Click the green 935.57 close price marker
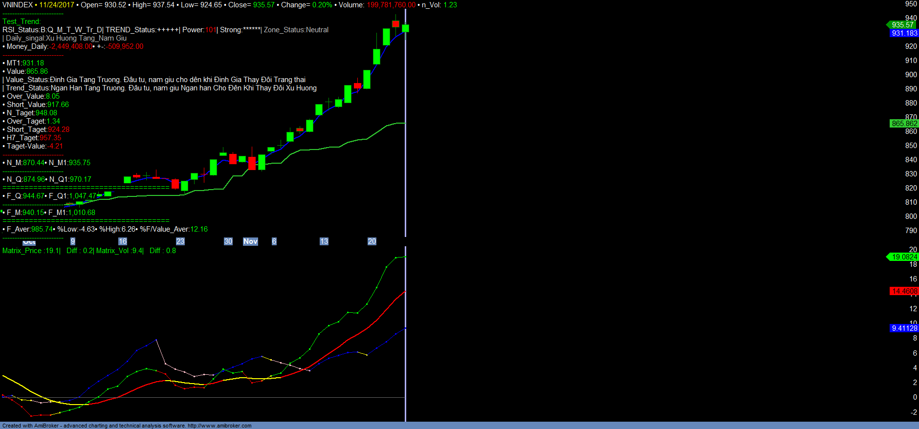 pos(902,25)
